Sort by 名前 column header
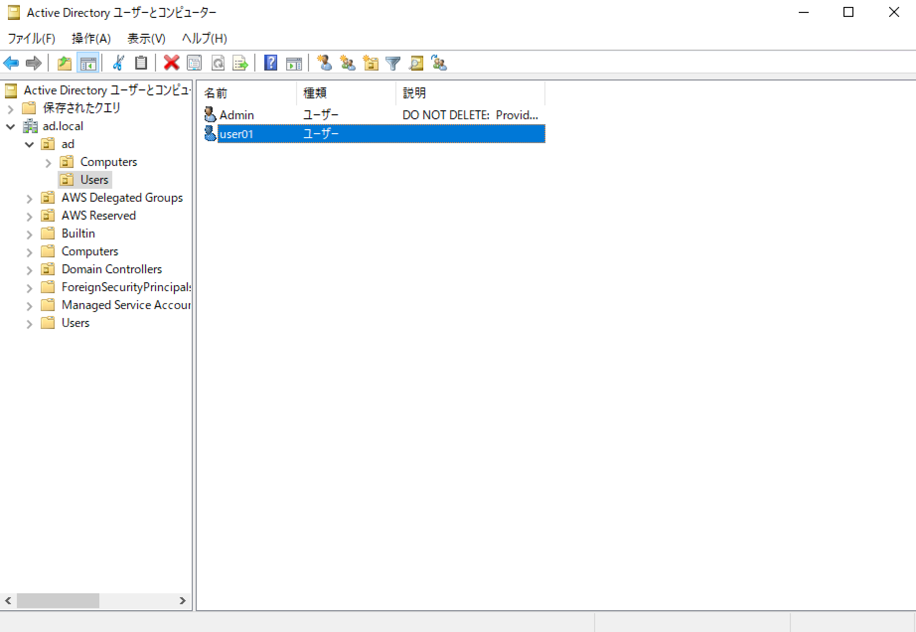The image size is (916, 632). (x=247, y=93)
